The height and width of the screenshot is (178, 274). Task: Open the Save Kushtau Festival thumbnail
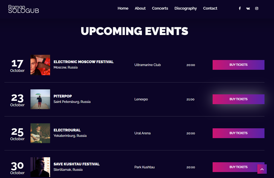tap(40, 167)
